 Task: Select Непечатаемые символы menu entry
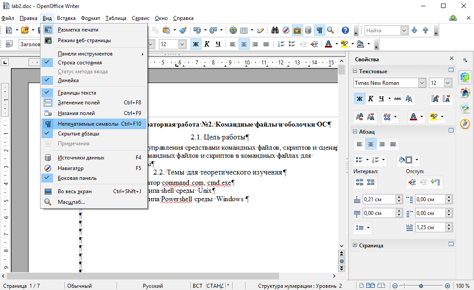(88, 124)
